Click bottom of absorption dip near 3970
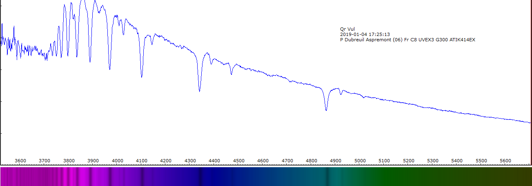 click(x=109, y=69)
